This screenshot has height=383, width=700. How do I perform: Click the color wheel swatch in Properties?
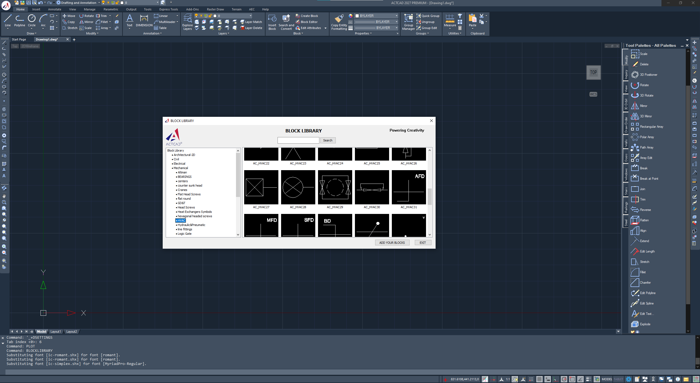point(351,16)
